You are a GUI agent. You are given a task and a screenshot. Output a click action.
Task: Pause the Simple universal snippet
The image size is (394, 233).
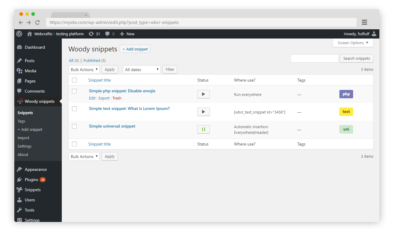[203, 129]
